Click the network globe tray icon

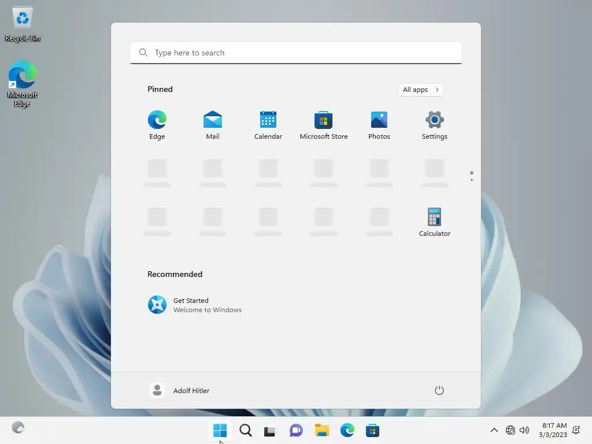click(x=510, y=430)
